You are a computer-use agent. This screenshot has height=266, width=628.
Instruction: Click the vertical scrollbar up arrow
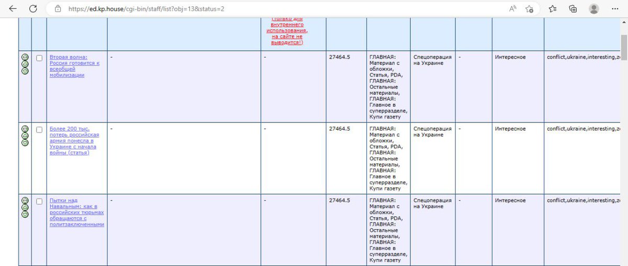[624, 23]
